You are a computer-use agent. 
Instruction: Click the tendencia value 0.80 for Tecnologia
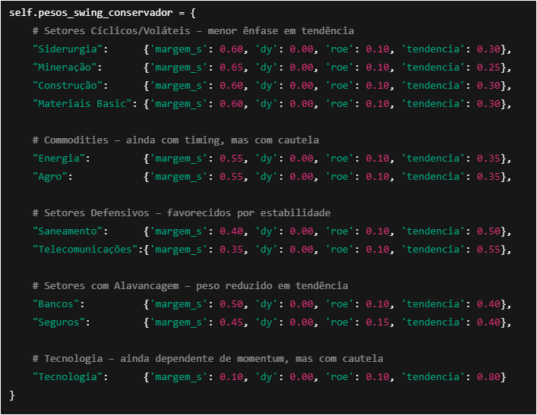pos(488,377)
